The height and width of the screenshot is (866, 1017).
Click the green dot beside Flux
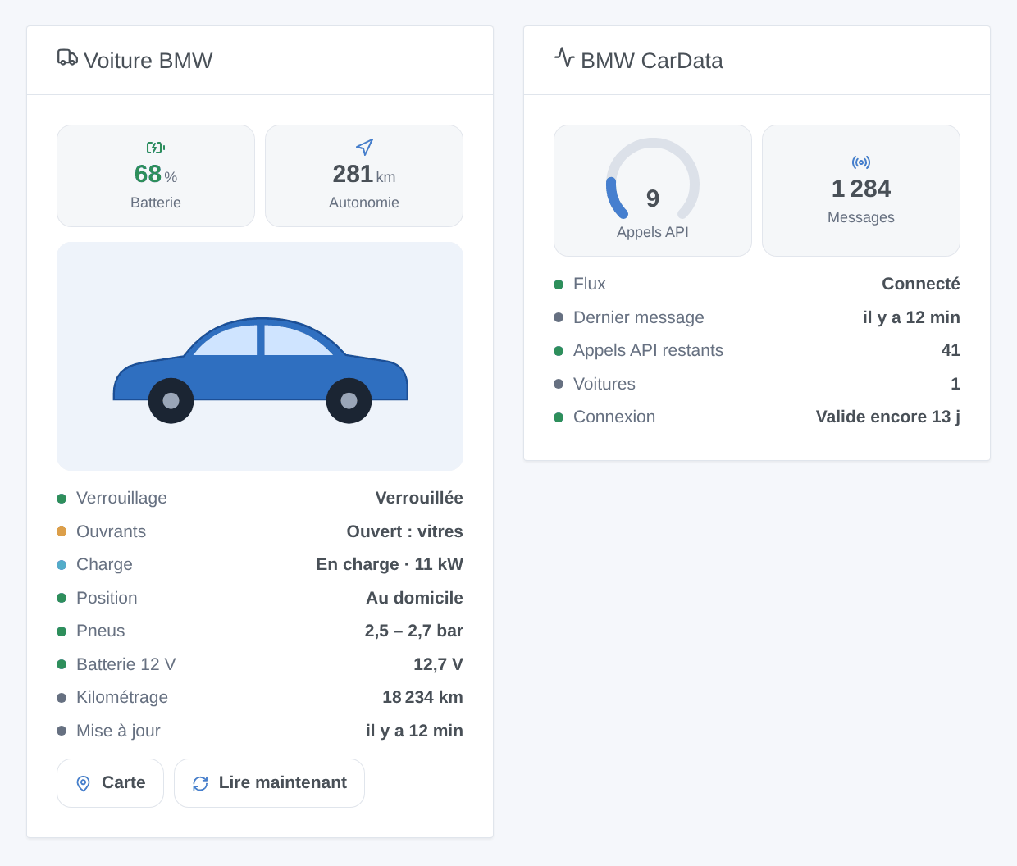(559, 285)
